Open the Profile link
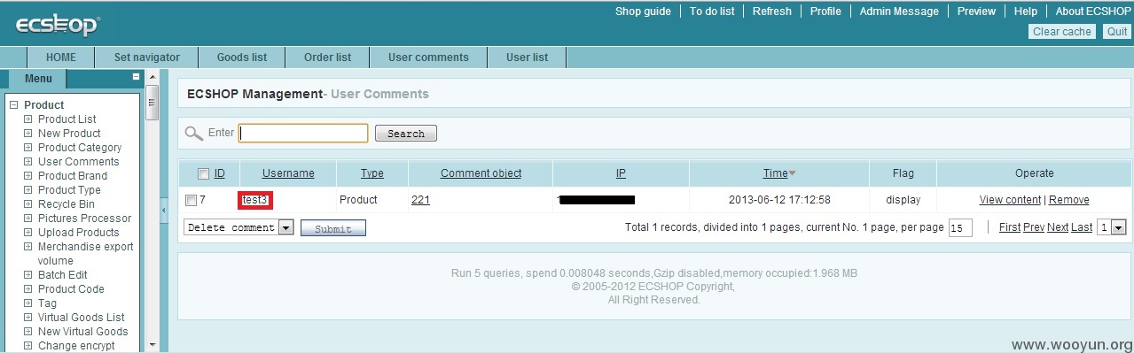 coord(825,12)
